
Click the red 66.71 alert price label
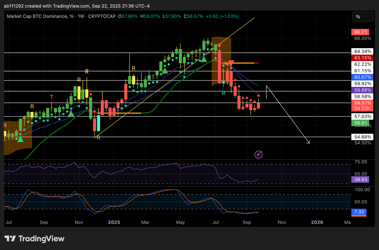360,32
